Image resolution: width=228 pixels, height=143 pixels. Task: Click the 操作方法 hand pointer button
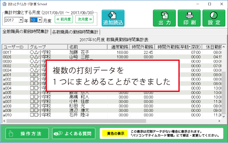coord(27,134)
